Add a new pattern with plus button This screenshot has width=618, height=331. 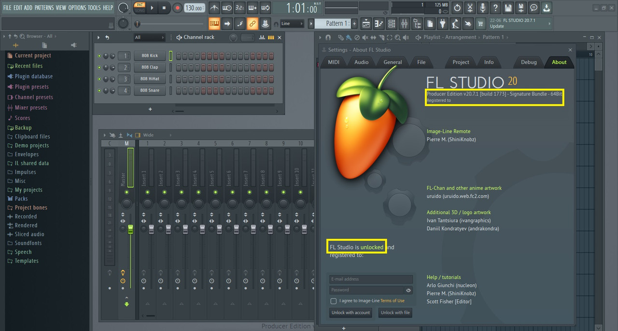(354, 23)
